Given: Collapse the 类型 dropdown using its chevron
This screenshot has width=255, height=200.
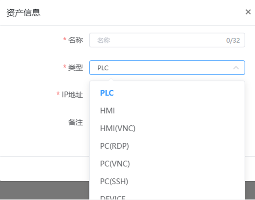Looking at the screenshot, I should click(x=236, y=68).
